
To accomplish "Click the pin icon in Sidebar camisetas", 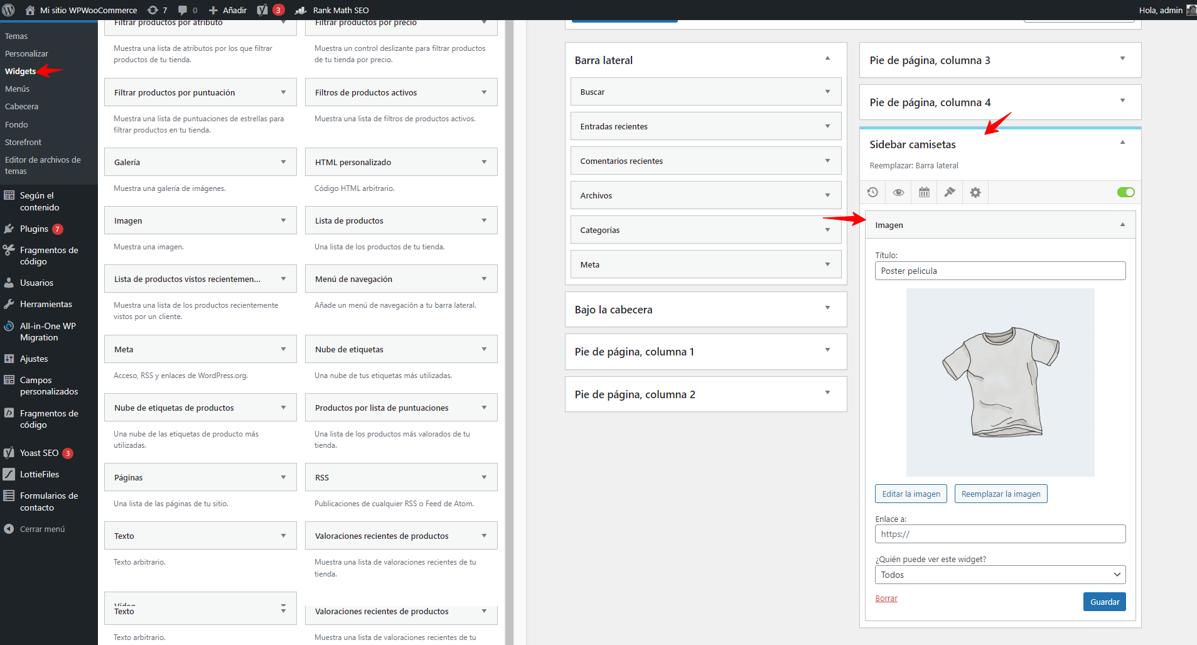I will click(x=950, y=192).
